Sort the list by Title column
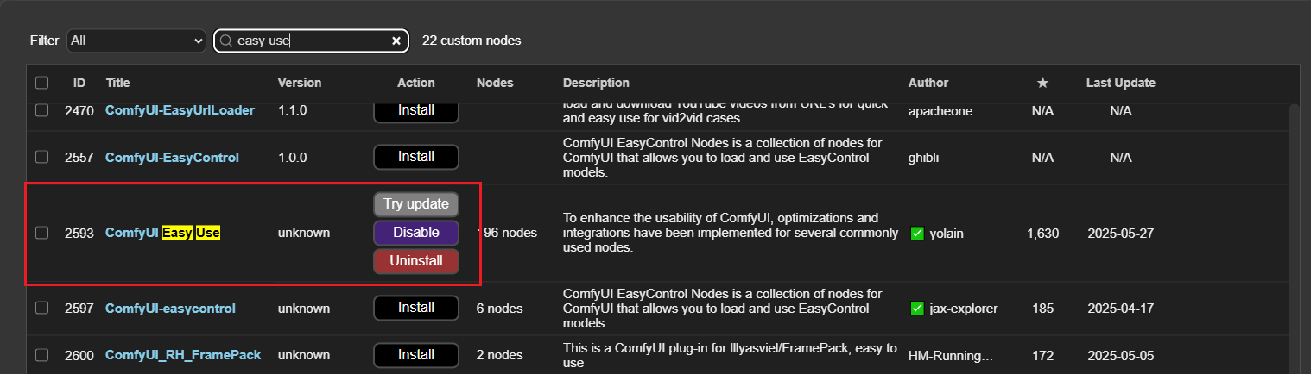Screen dimensions: 1311x374 (117, 83)
